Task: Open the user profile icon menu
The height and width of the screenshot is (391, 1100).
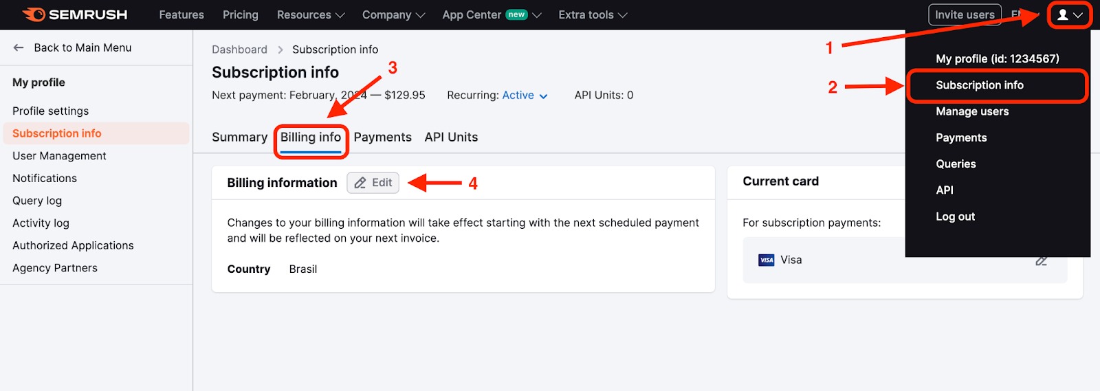Action: (1069, 14)
